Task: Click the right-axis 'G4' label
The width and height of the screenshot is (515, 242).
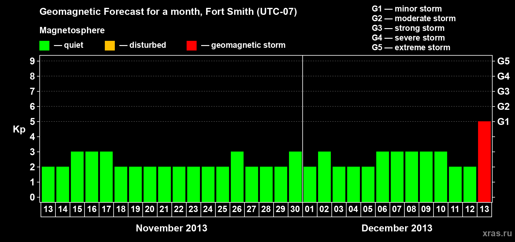Action: (x=503, y=76)
